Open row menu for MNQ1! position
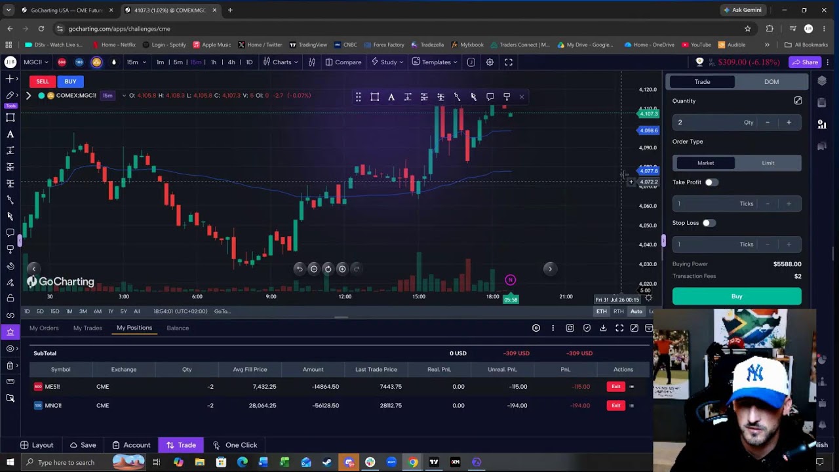The image size is (839, 472). tap(632, 406)
